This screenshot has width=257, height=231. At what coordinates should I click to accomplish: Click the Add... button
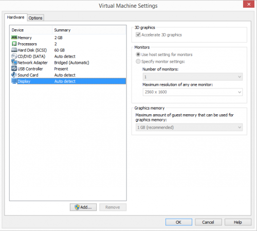click(x=83, y=207)
